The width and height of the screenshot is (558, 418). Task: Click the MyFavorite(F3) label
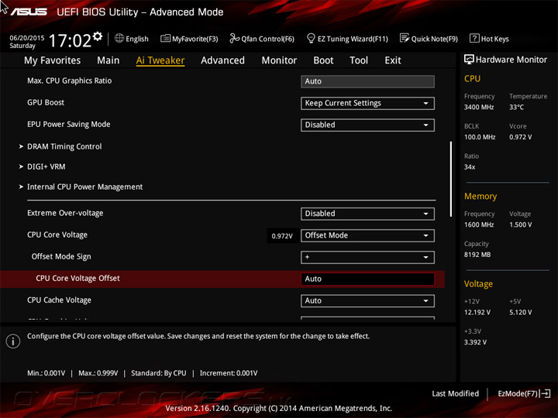[195, 39]
